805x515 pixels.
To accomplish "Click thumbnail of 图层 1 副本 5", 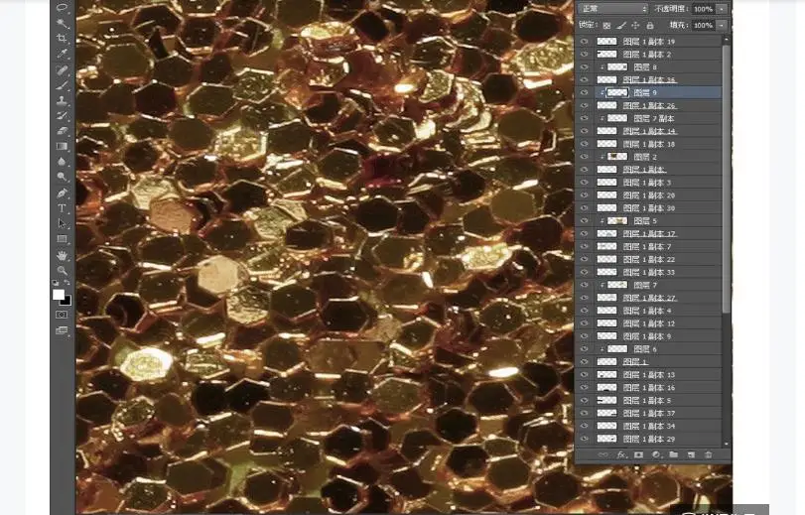I will tap(606, 401).
